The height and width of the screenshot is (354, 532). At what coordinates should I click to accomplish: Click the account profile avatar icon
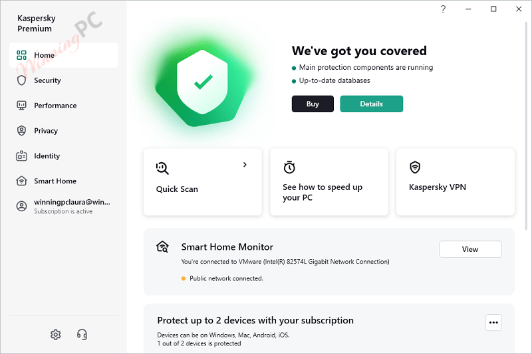21,206
